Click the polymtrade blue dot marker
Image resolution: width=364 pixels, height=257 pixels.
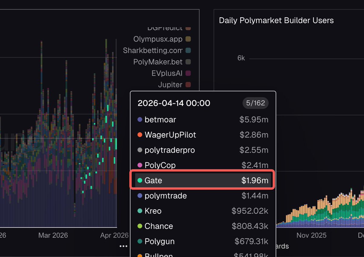pyautogui.click(x=140, y=196)
